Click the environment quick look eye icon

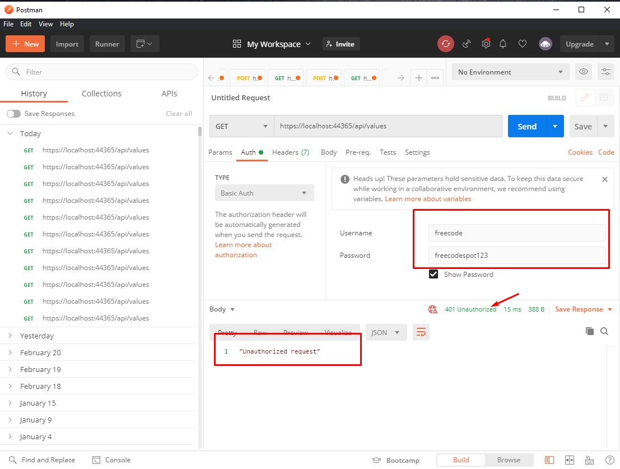click(584, 72)
